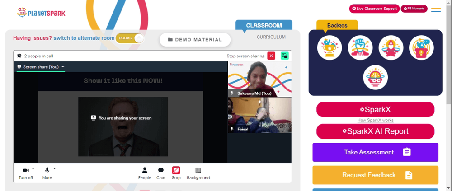
Task: Open call settings gear icon
Action: coord(19,56)
